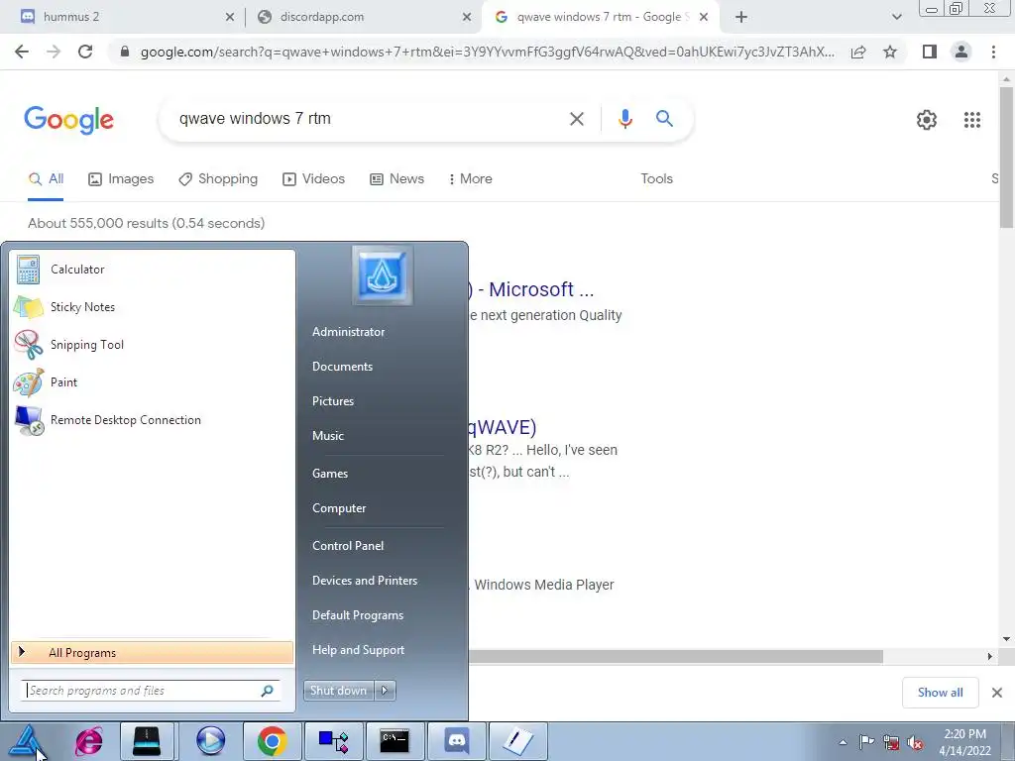Expand the More search options

tap(470, 179)
